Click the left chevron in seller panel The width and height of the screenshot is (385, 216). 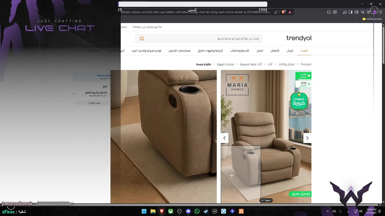[x=74, y=94]
